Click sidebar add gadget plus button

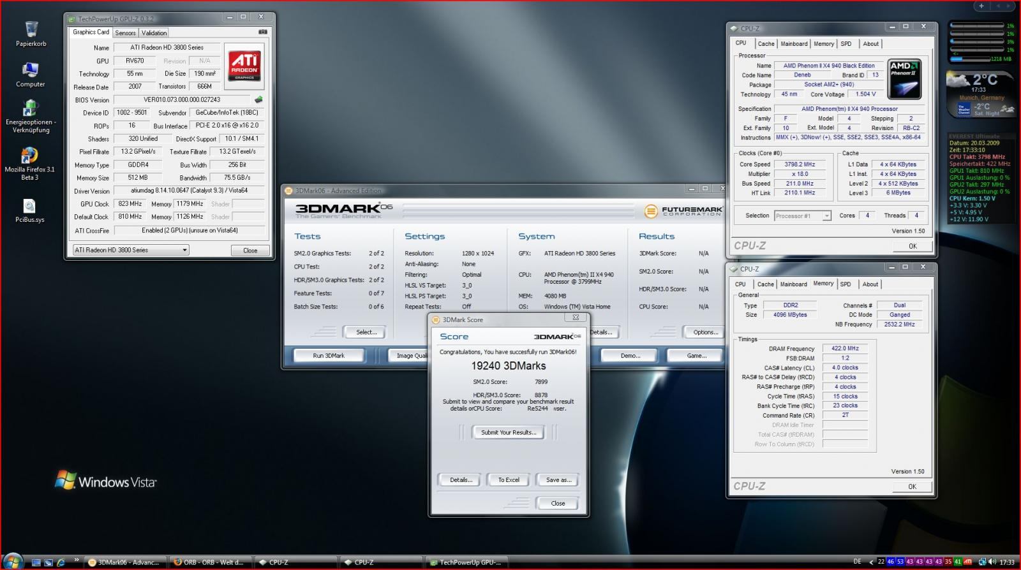click(x=981, y=6)
